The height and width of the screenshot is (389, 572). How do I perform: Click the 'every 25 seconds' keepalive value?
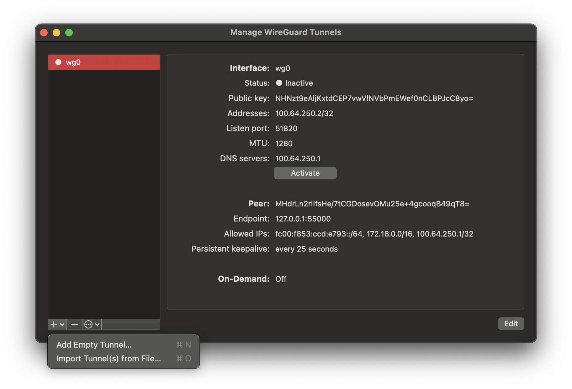306,249
